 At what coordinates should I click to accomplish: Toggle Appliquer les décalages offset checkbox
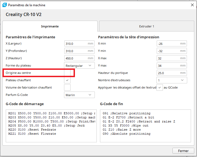click(x=160, y=87)
